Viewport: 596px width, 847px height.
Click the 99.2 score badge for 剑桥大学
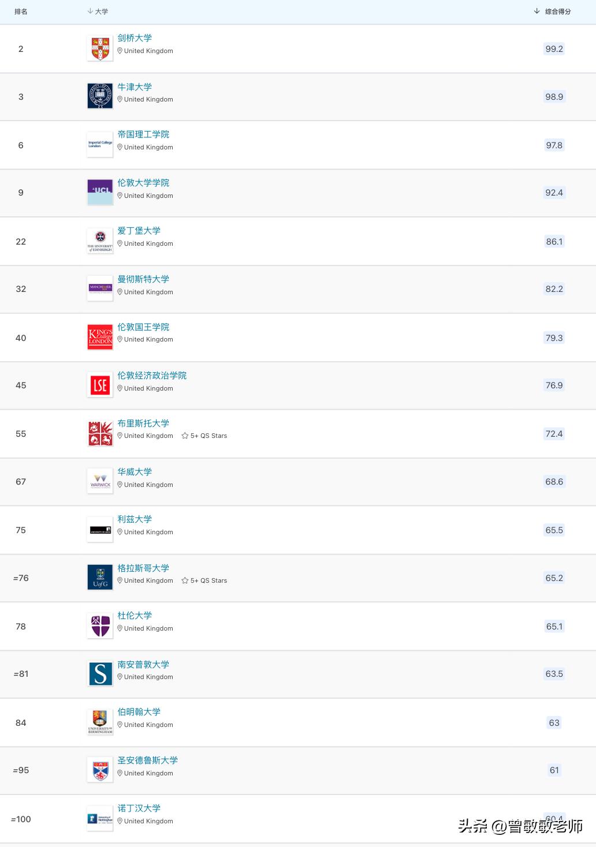click(x=554, y=49)
